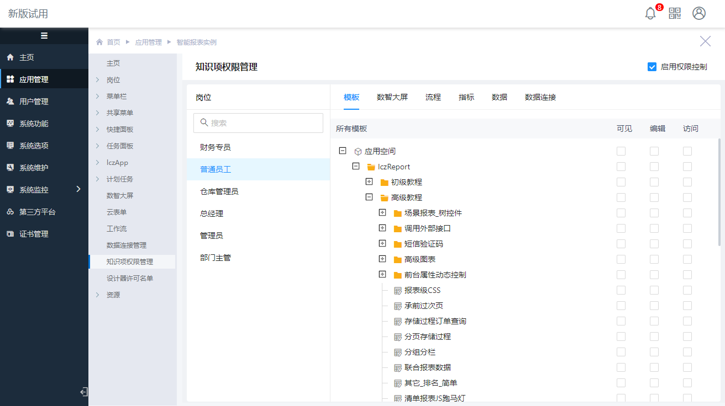
Task: Check 访问 checkbox for 报表级CSS row
Action: pos(687,290)
